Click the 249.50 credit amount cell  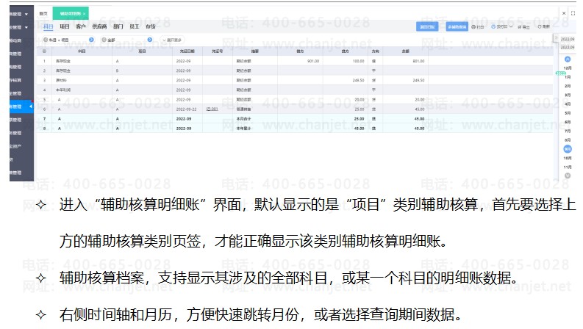345,80
